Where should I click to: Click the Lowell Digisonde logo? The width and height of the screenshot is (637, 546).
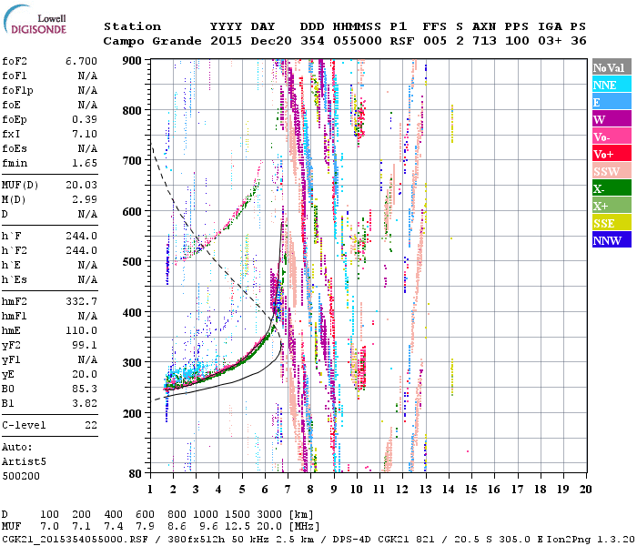point(35,20)
